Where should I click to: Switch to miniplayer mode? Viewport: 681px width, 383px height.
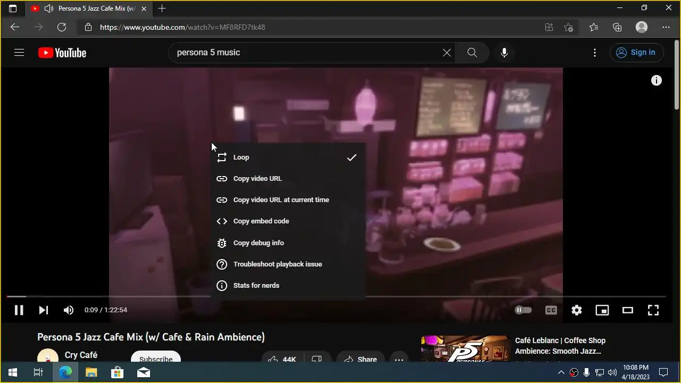602,310
